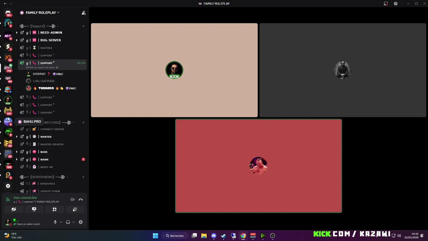Add a channel to SERVER-NEWS category
The image size is (428, 241).
coord(83,177)
